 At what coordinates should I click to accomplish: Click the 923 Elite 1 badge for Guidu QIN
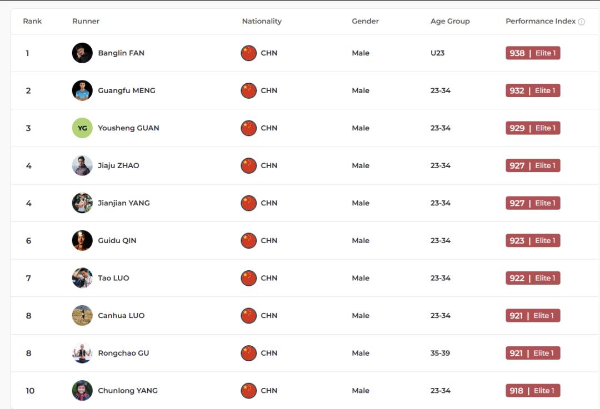click(x=533, y=240)
